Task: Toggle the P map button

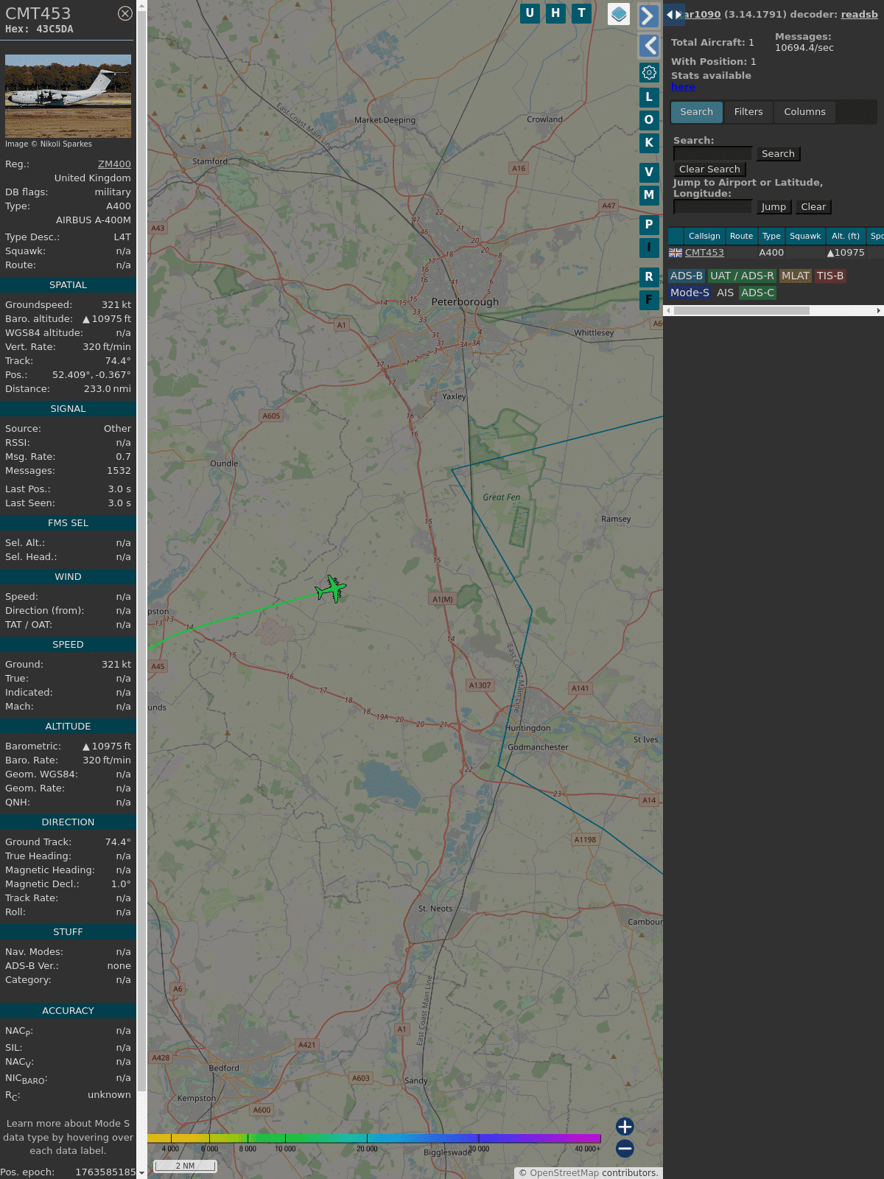Action: tap(649, 224)
